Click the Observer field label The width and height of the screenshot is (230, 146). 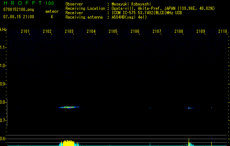74,4
